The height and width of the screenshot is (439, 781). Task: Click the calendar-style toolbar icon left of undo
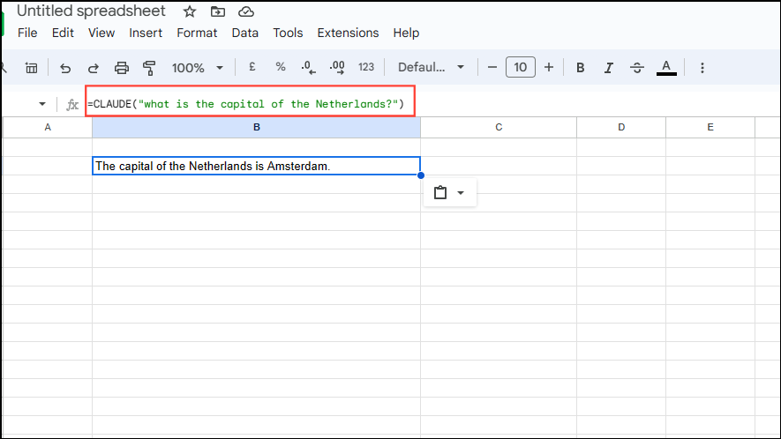32,68
